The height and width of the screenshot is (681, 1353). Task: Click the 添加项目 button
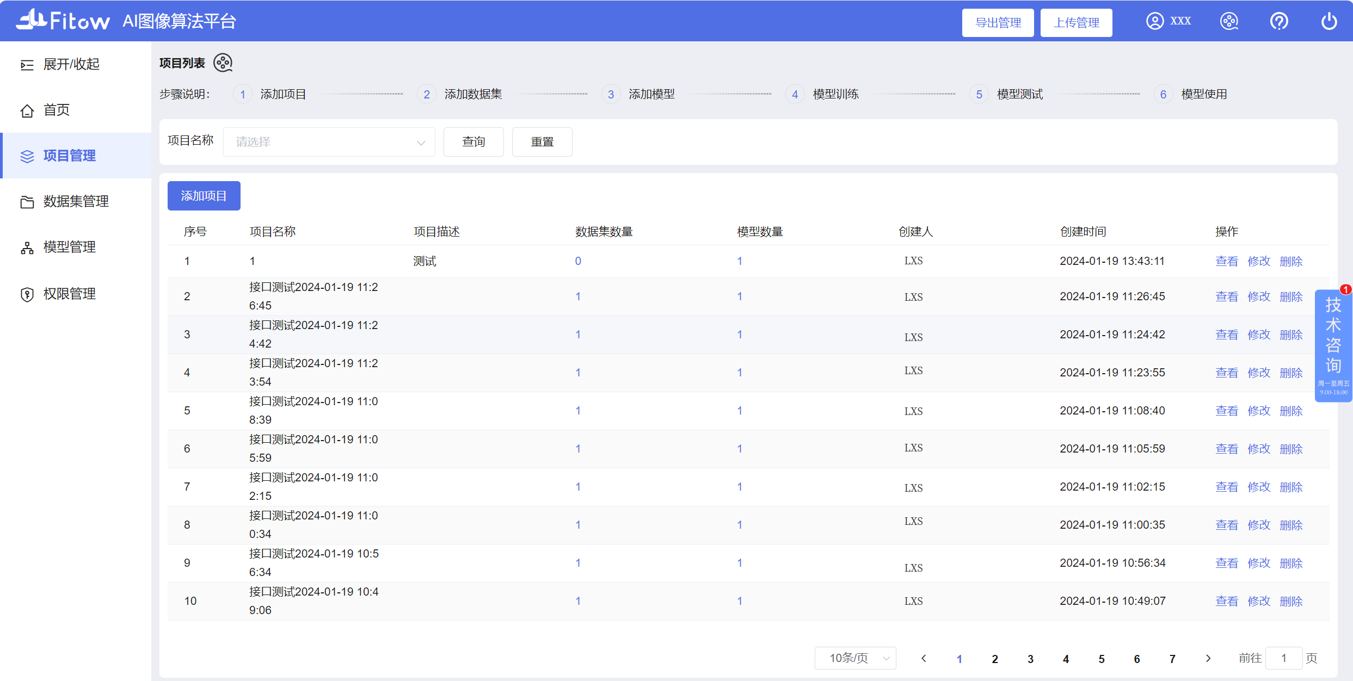click(204, 196)
